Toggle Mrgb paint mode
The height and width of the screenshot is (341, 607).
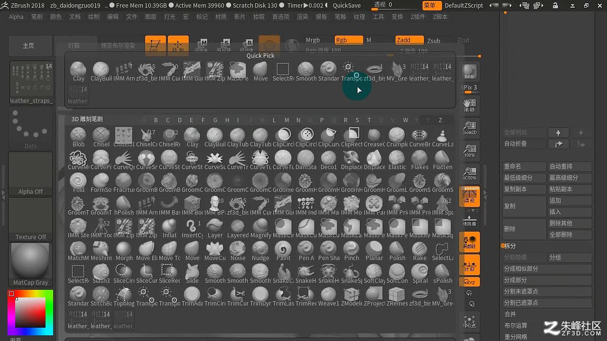pyautogui.click(x=313, y=40)
